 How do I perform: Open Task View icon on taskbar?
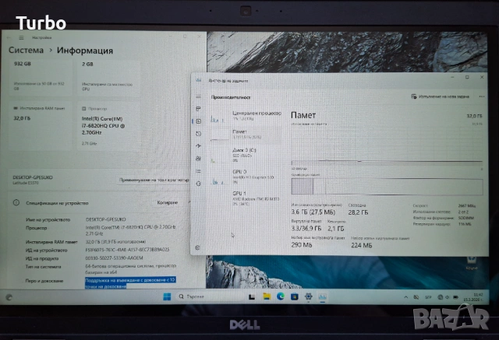click(x=252, y=296)
